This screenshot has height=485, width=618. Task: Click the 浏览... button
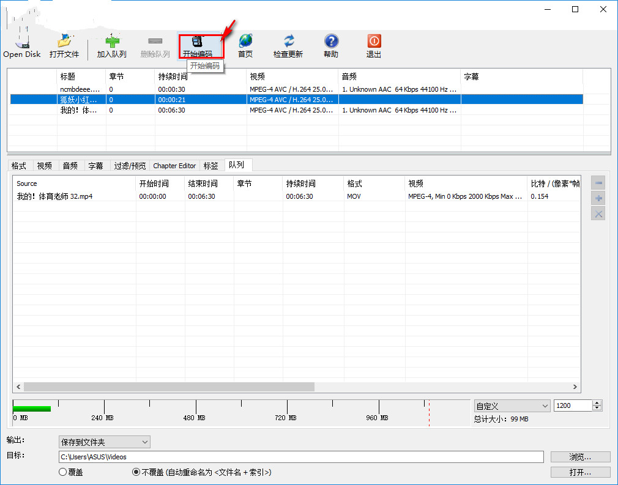(580, 457)
